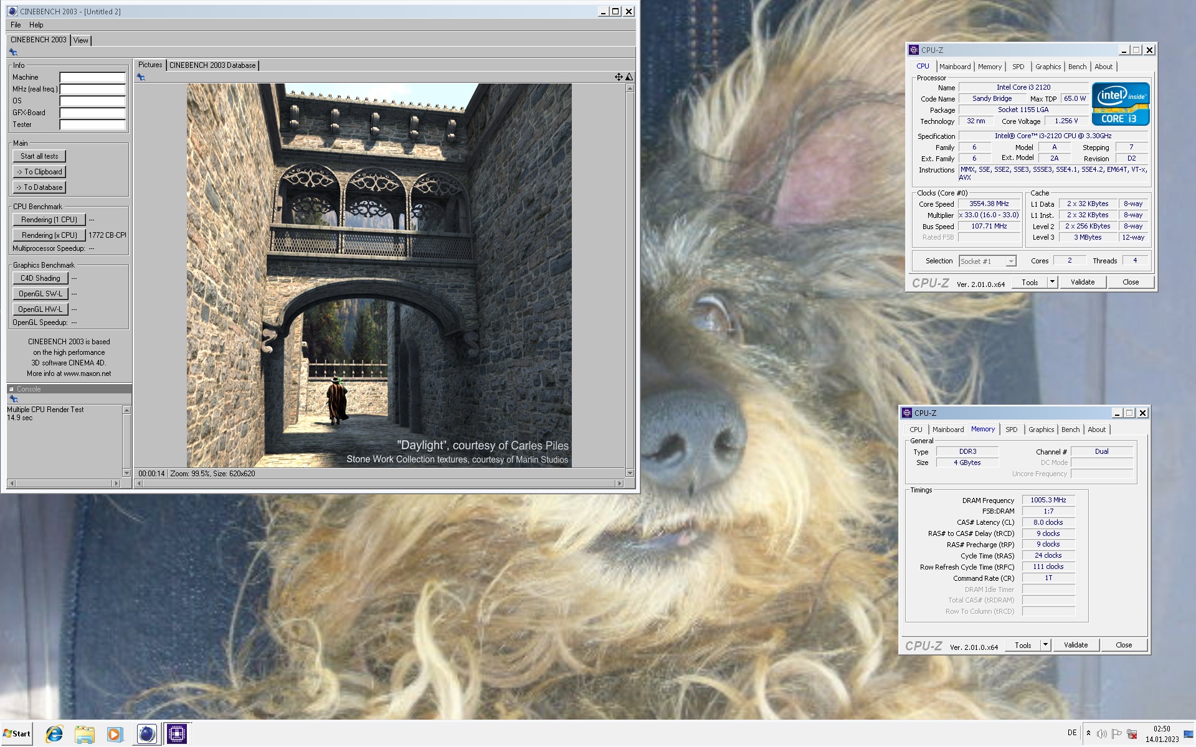Run the OpenGL SW-L test
Image resolution: width=1196 pixels, height=747 pixels.
[x=40, y=294]
